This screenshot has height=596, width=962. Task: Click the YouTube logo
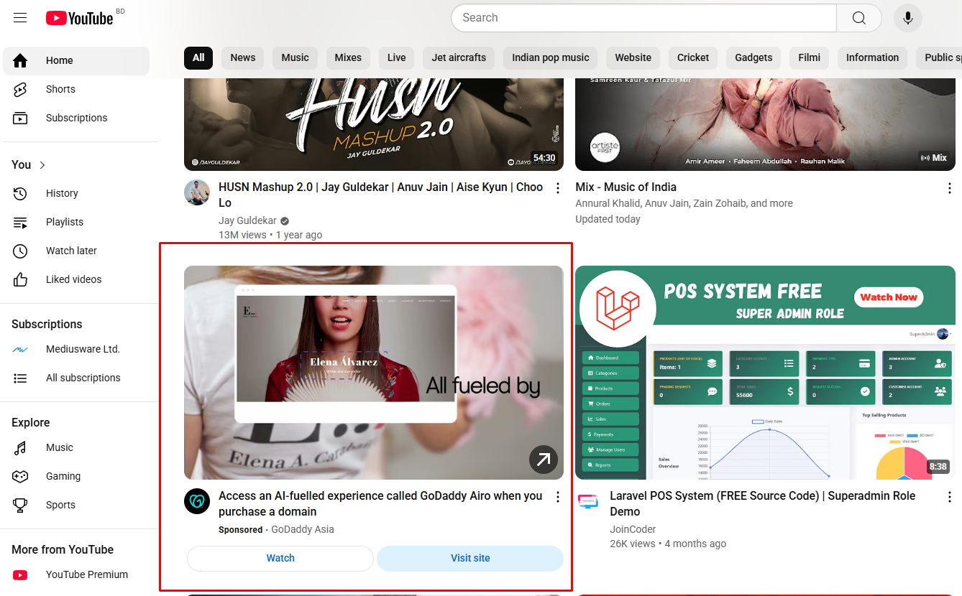click(79, 18)
